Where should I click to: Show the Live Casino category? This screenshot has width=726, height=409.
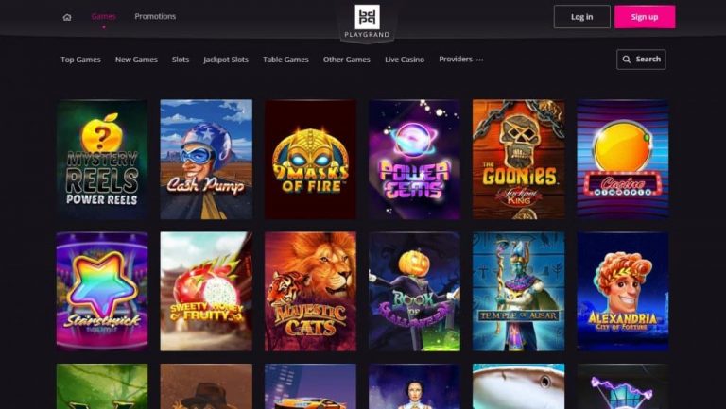pos(405,60)
